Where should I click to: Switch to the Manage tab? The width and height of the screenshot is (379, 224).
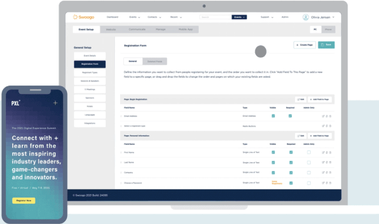coord(160,29)
